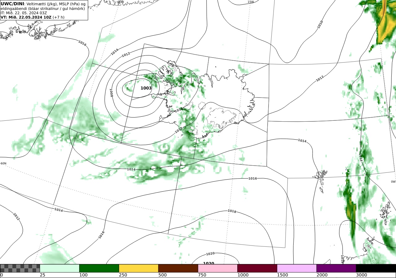Click the '0W' longitude label

pyautogui.click(x=393, y=182)
